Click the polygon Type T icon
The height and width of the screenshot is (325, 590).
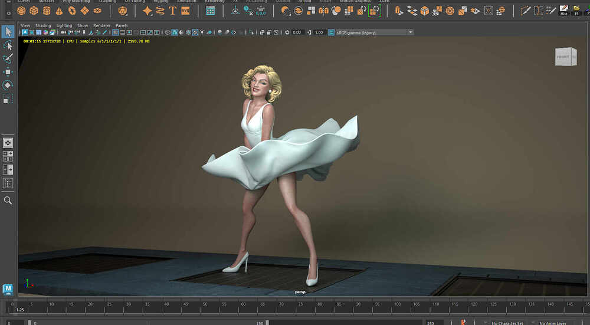point(173,11)
